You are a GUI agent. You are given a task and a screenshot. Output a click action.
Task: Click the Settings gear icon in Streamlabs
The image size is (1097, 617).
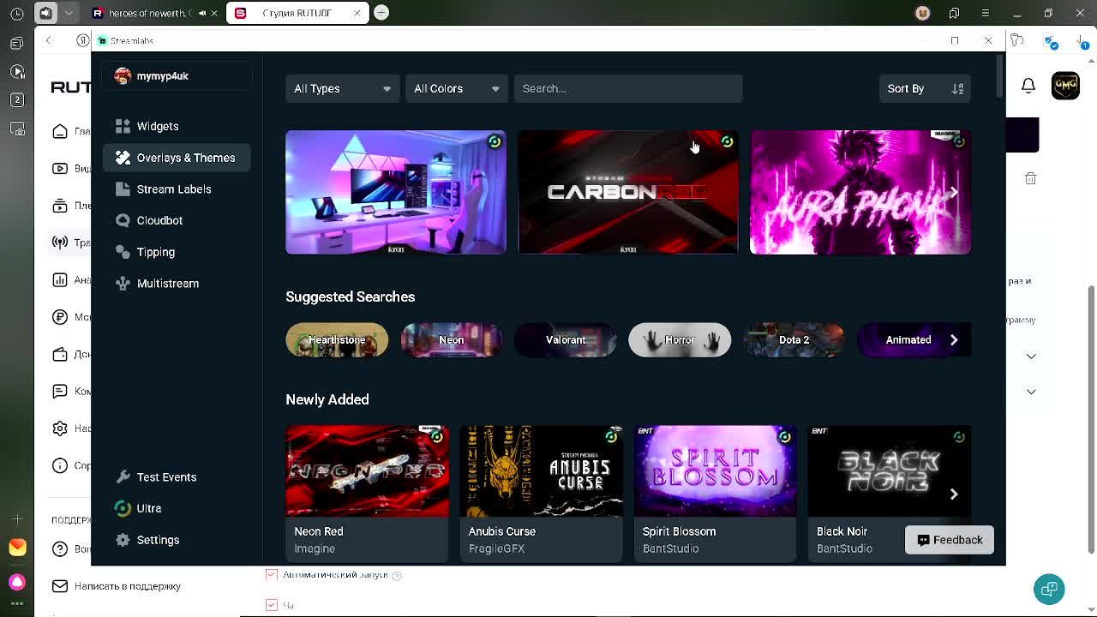coord(123,540)
